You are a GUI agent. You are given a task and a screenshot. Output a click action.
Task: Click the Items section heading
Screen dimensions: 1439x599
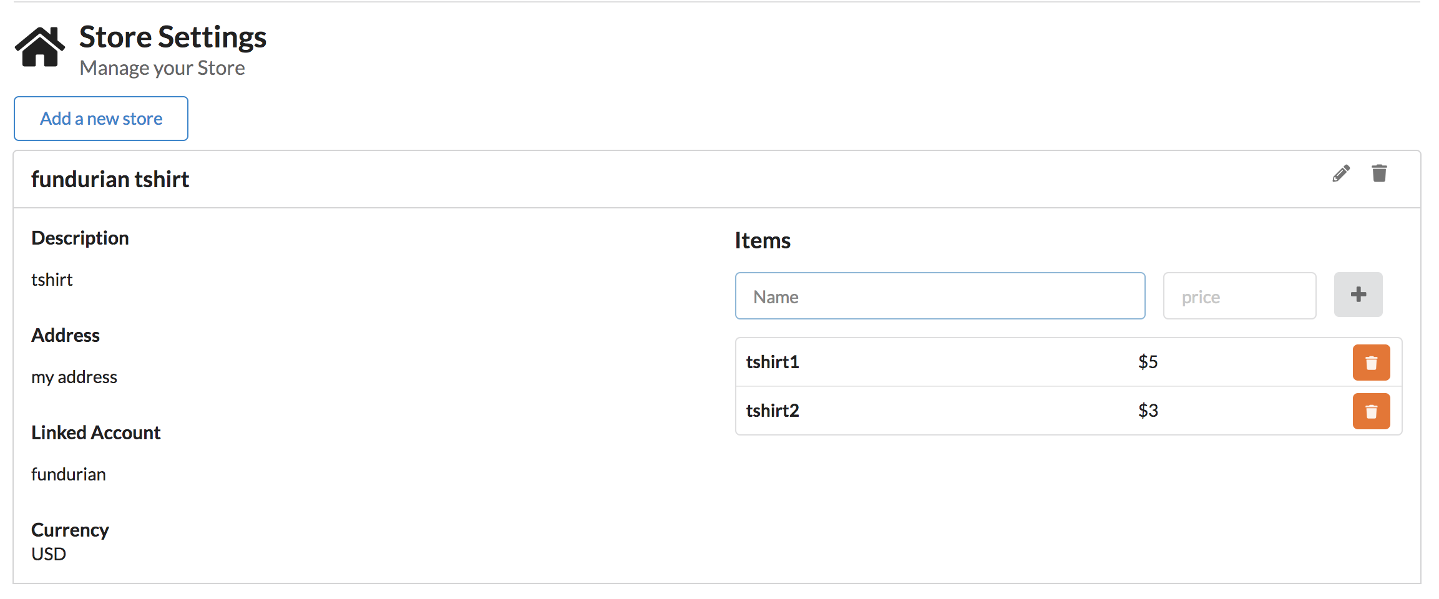point(763,241)
